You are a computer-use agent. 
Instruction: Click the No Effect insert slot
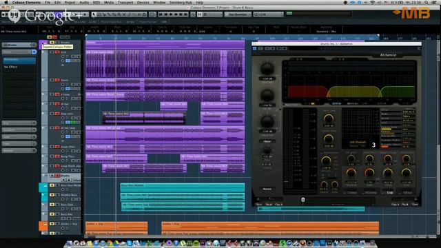point(19,67)
